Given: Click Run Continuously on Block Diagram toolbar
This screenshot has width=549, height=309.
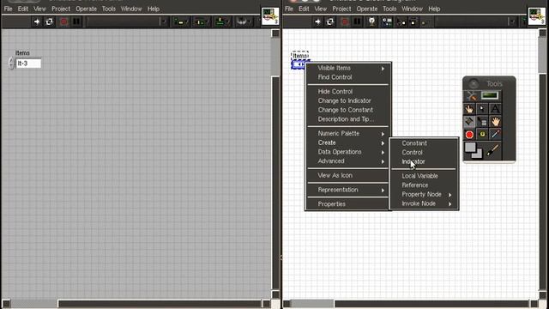Looking at the screenshot, I should coord(330,21).
